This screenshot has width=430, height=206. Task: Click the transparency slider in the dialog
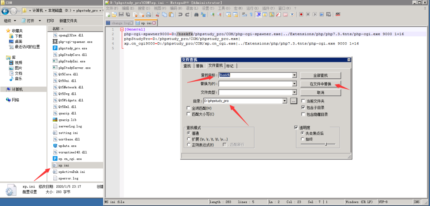(x=325, y=144)
